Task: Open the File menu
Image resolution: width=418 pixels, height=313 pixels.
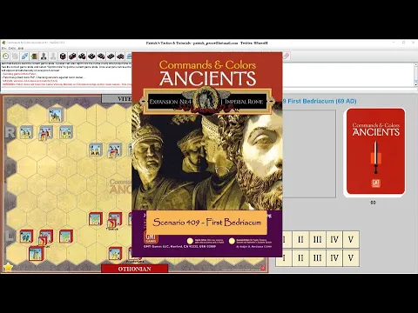Action: tap(3, 49)
